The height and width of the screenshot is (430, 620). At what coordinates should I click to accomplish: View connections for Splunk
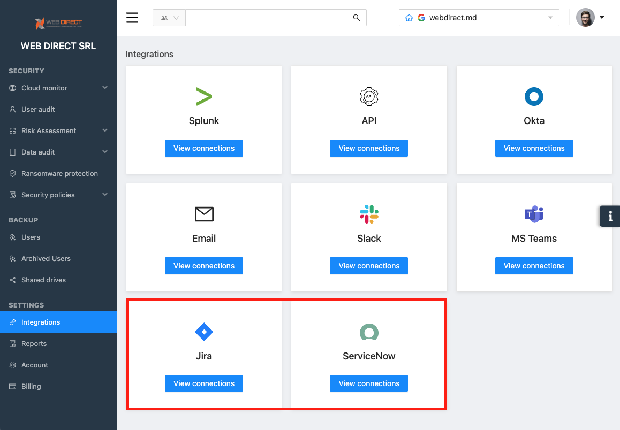click(x=204, y=148)
